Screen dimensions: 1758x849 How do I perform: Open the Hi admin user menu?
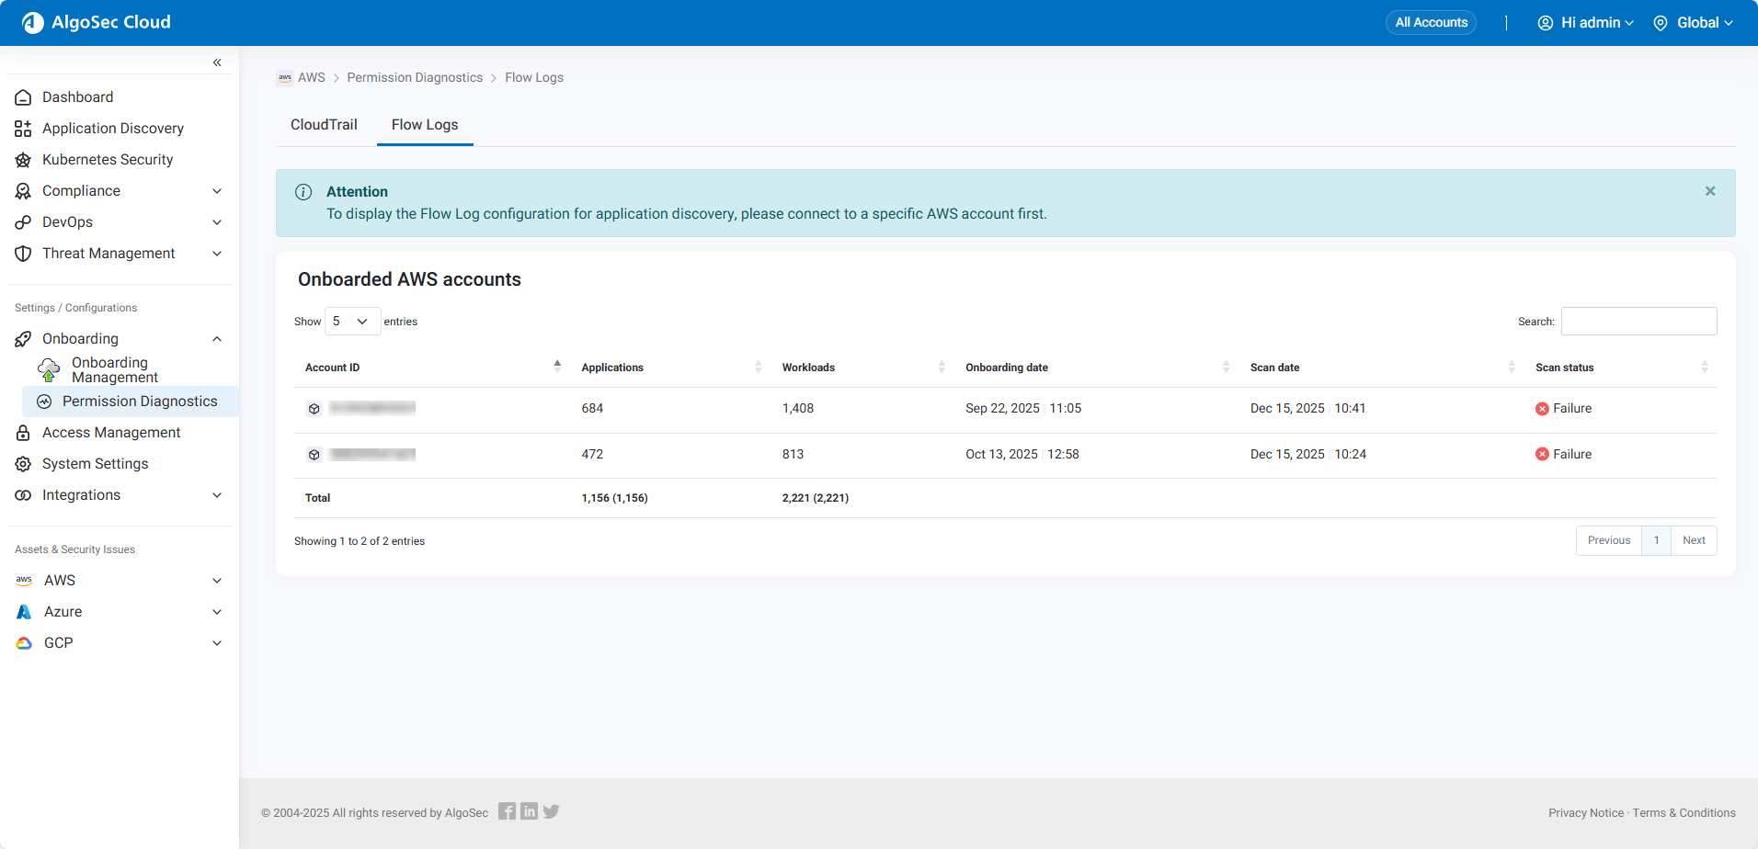(1586, 23)
